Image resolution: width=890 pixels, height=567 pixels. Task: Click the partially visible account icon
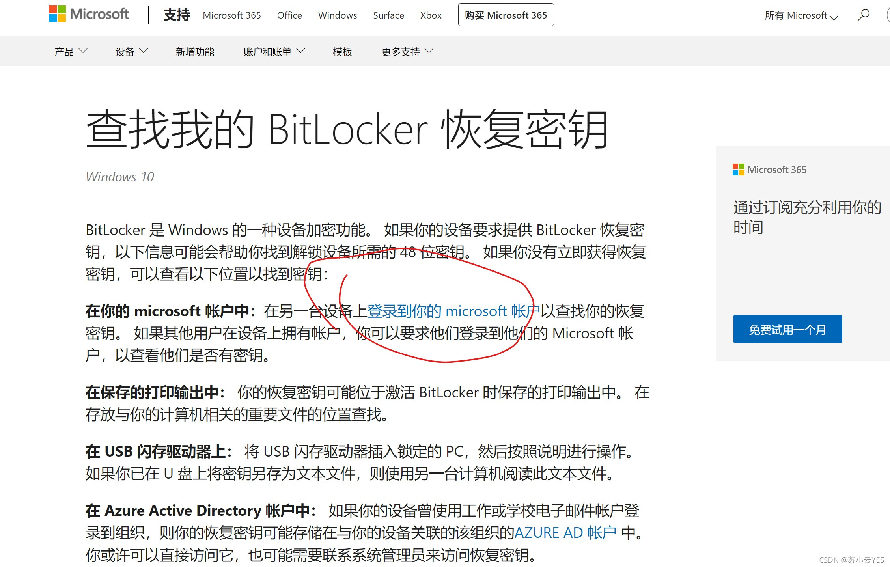click(888, 15)
